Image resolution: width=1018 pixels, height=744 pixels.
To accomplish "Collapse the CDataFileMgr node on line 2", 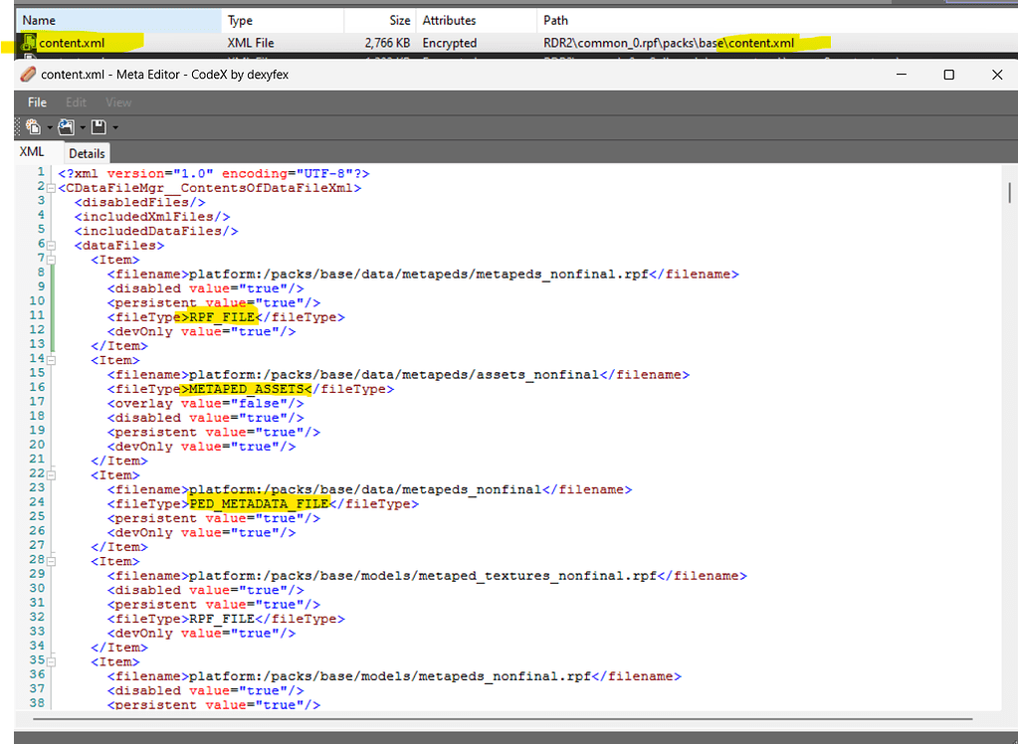I will [50, 187].
